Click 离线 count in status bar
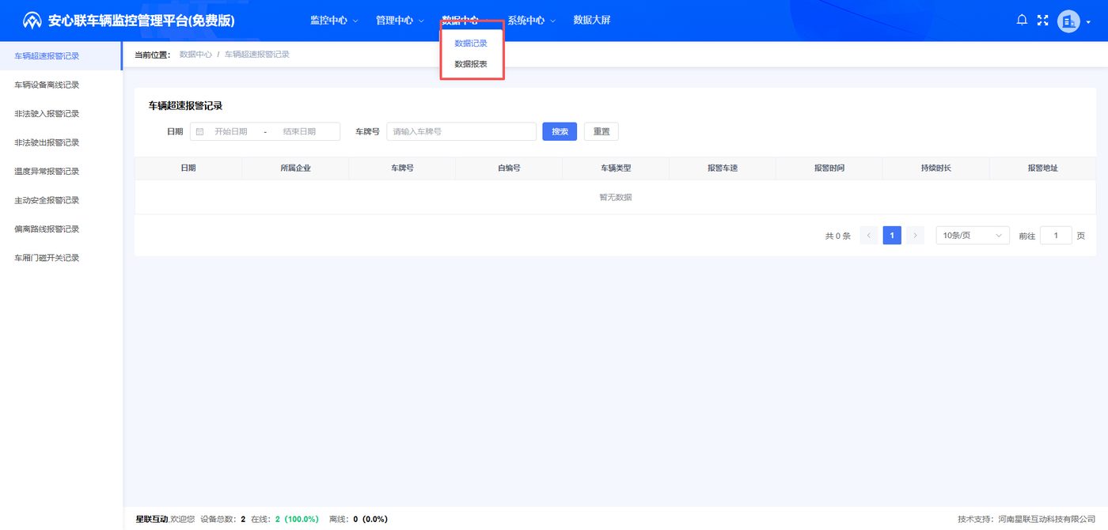This screenshot has height=530, width=1108. click(359, 519)
